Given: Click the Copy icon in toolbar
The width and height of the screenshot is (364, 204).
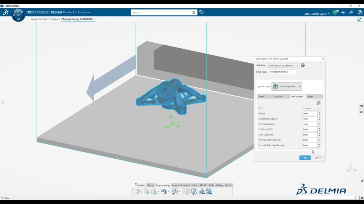Looking at the screenshot, I should pos(147,192).
